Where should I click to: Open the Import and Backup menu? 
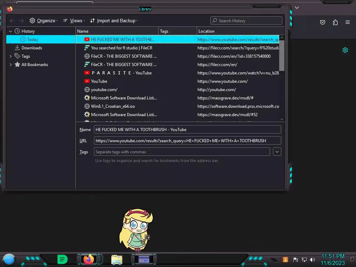pyautogui.click(x=114, y=21)
